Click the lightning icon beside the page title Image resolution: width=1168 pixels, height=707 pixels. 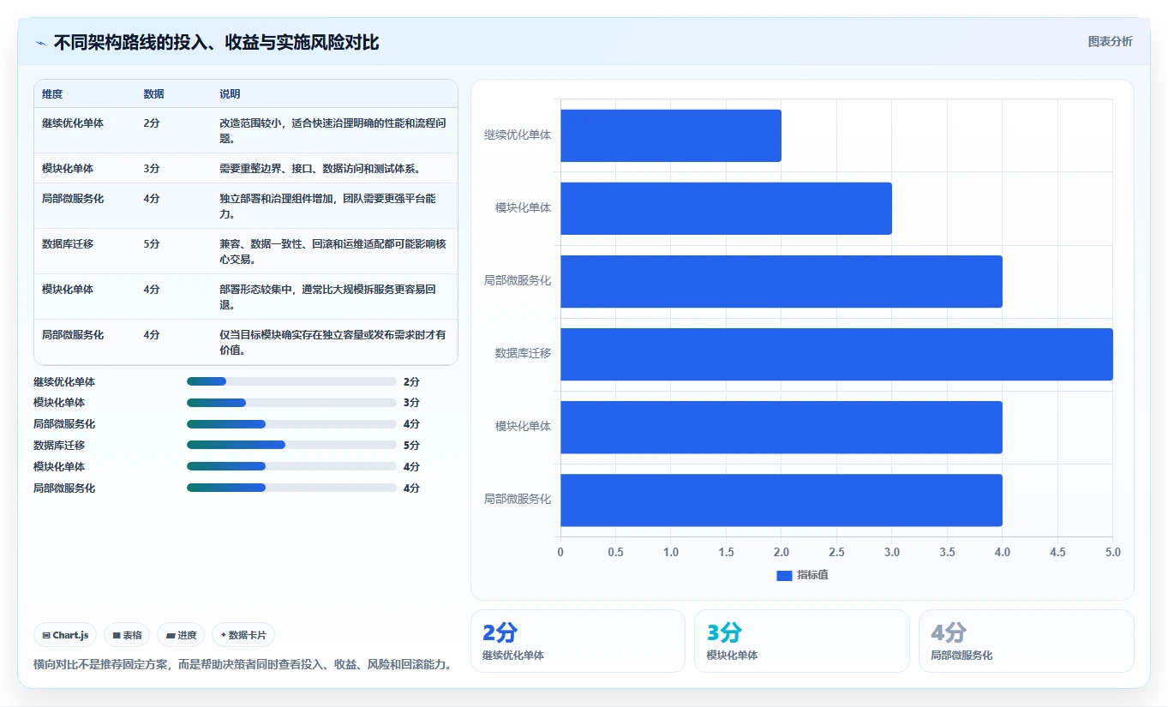pyautogui.click(x=41, y=43)
